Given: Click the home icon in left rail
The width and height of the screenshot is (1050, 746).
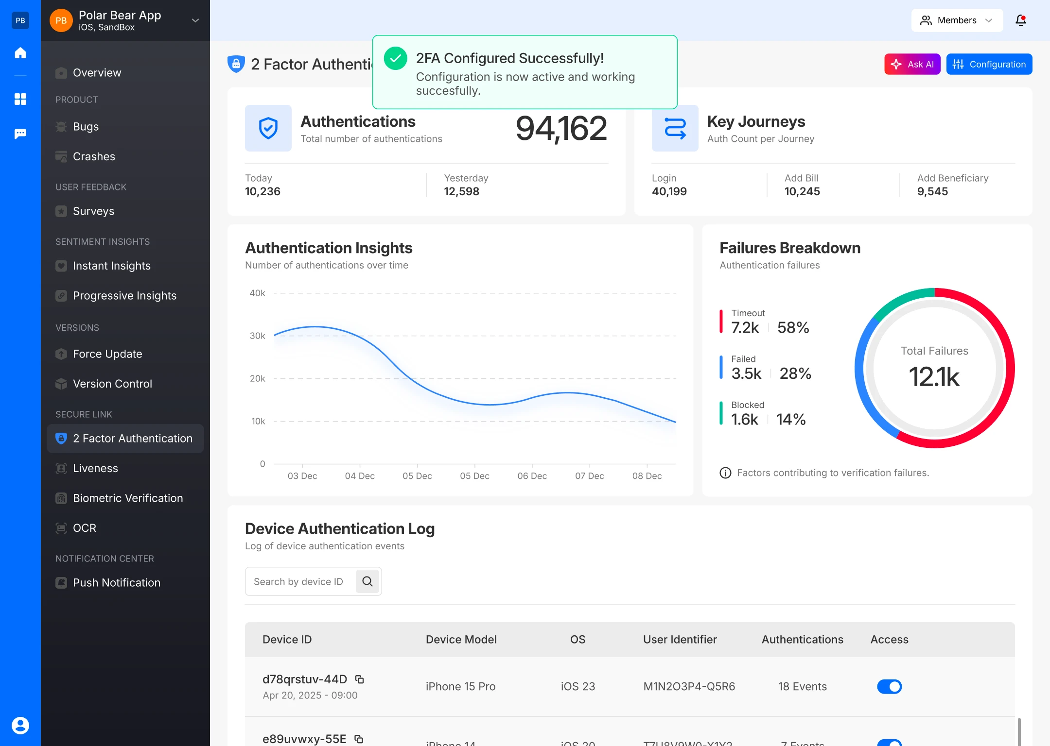Looking at the screenshot, I should [20, 52].
